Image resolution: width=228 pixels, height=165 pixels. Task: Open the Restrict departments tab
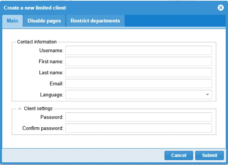click(95, 21)
